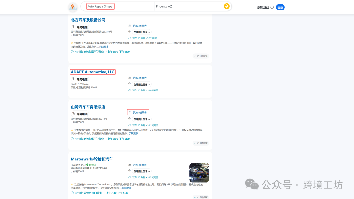Click the Masterworks garage photo thumbnail
Viewport: 354px width, 199px height.
pos(199,172)
